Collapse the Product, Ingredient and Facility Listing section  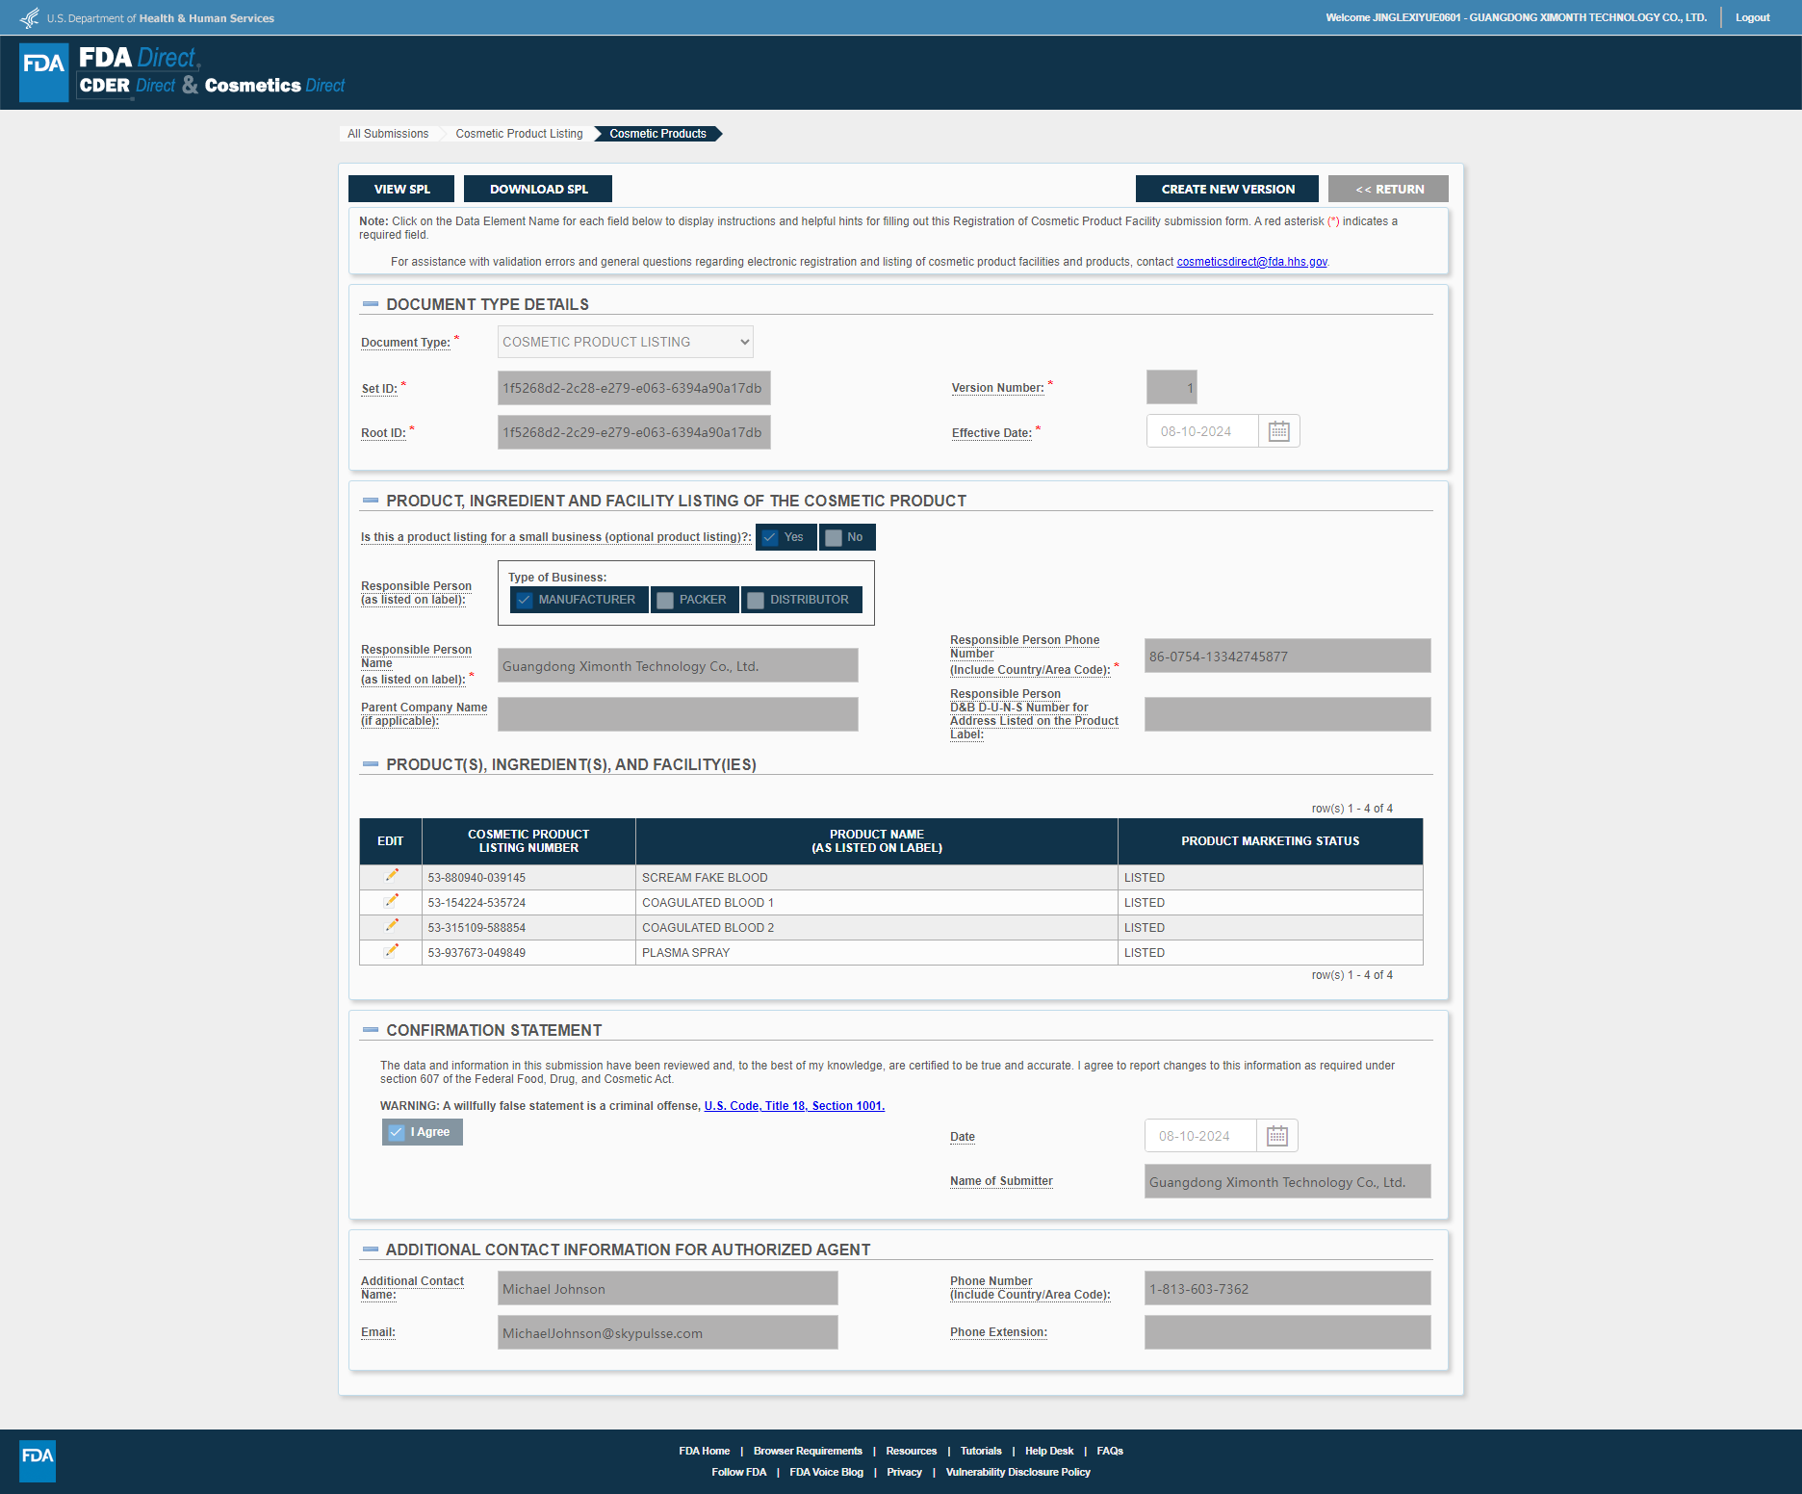[371, 501]
